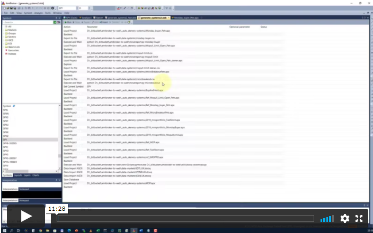Open the D interval dropdown

pos(90,8)
